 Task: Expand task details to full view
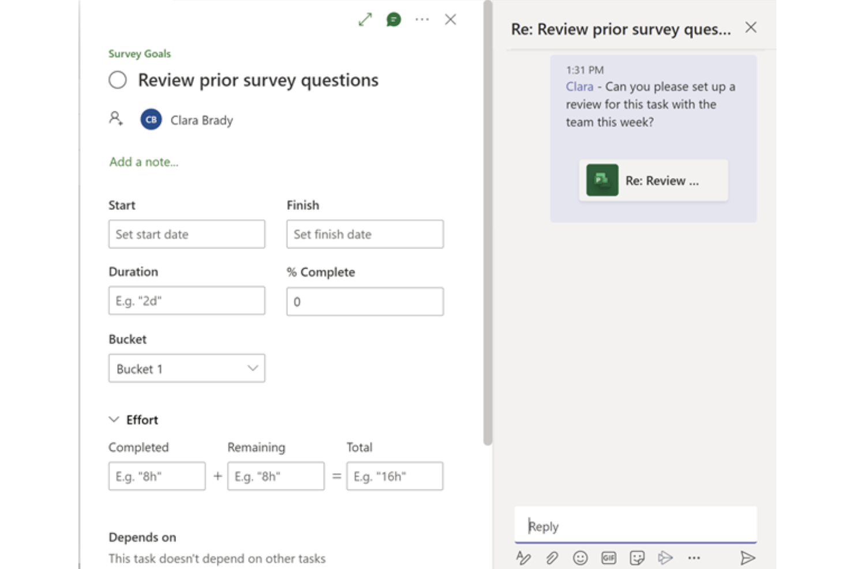365,20
